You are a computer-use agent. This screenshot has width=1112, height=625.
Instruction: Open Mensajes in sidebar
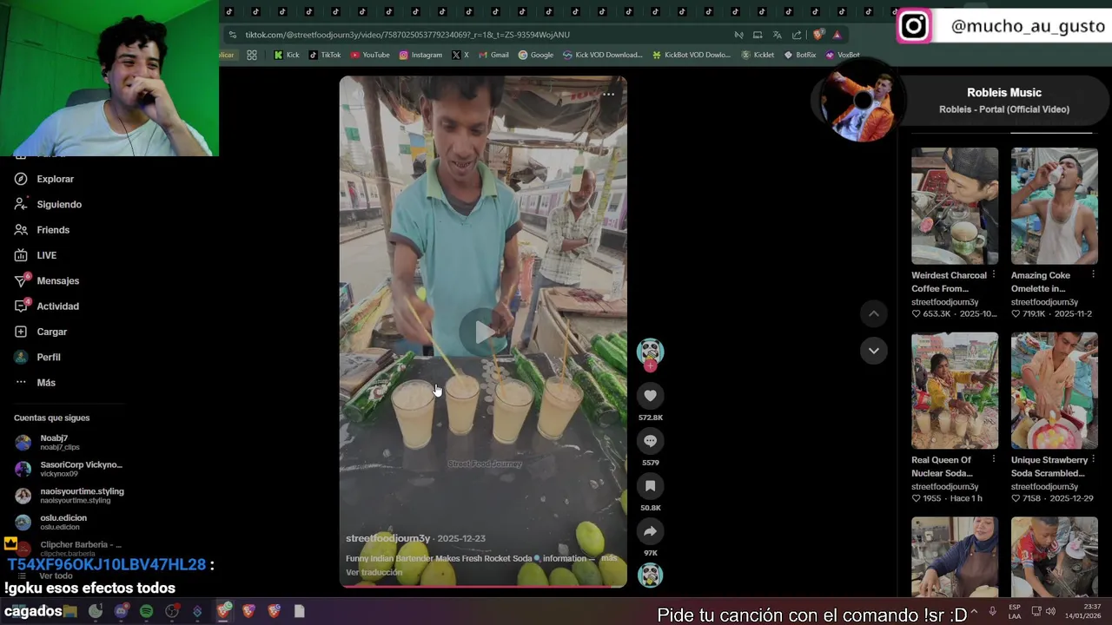click(x=47, y=280)
